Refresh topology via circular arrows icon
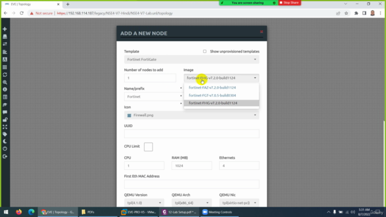Image resolution: width=386 pixels, height=217 pixels. 5,75
